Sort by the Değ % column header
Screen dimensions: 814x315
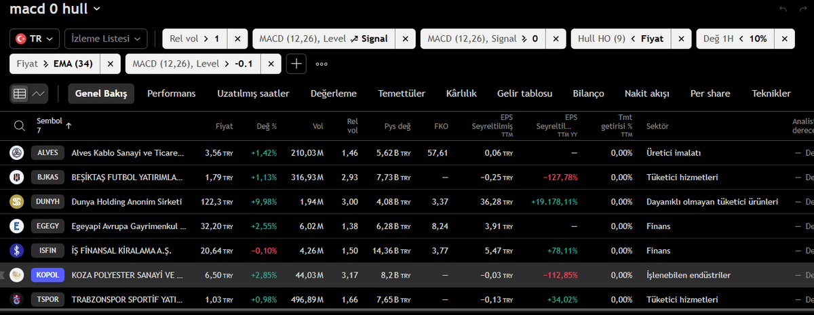tap(265, 125)
